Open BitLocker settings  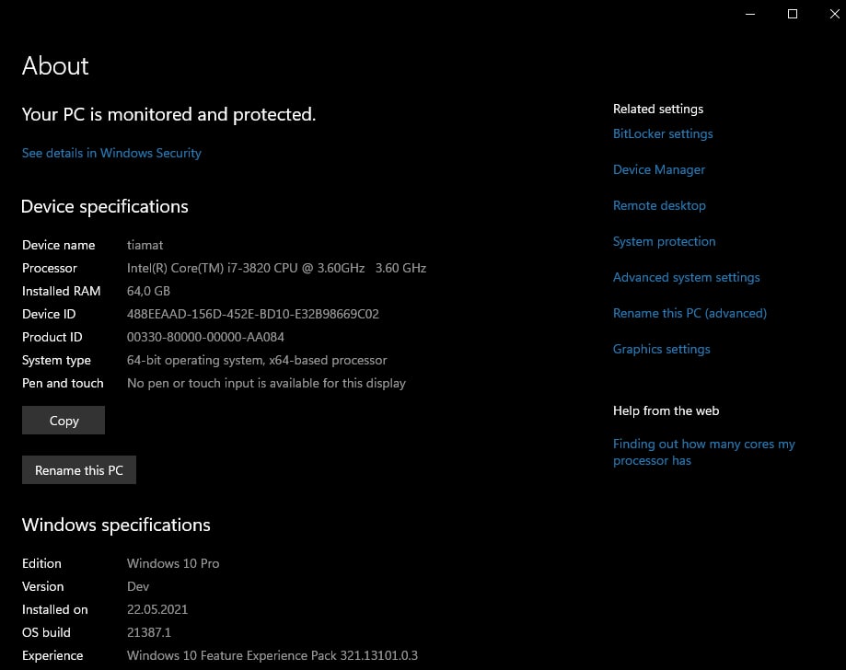click(663, 133)
